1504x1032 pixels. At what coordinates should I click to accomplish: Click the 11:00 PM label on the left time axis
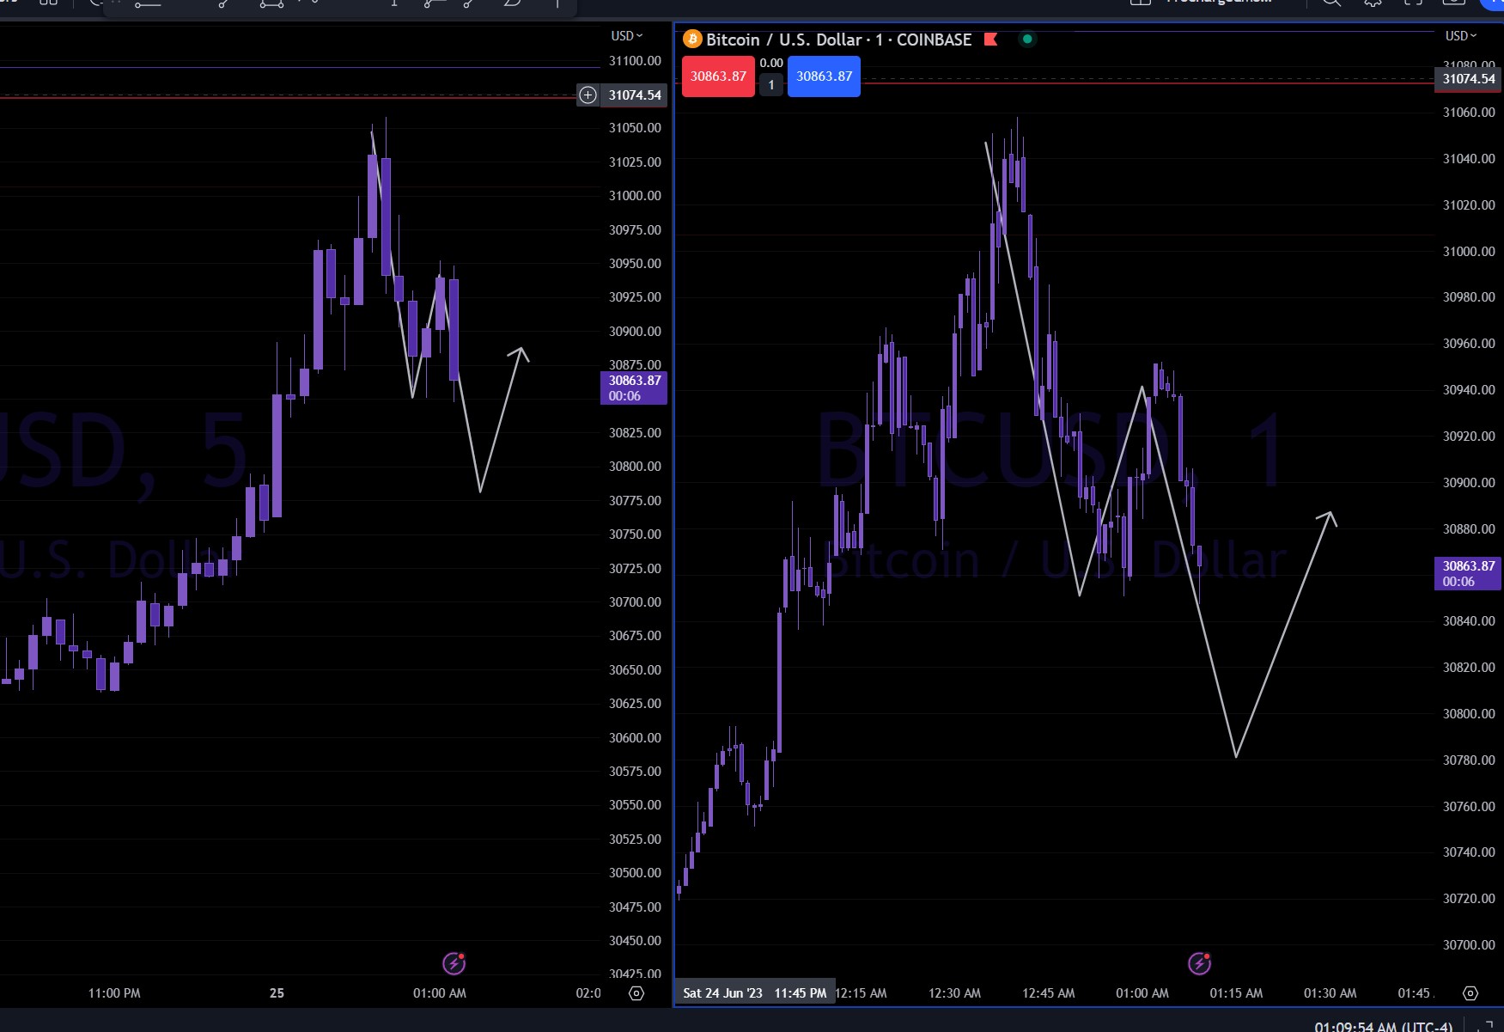click(x=114, y=993)
